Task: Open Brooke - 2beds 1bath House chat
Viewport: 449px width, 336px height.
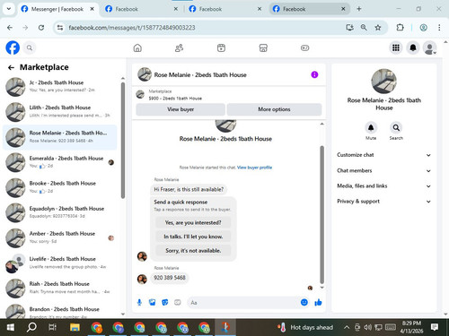Action: 60,187
